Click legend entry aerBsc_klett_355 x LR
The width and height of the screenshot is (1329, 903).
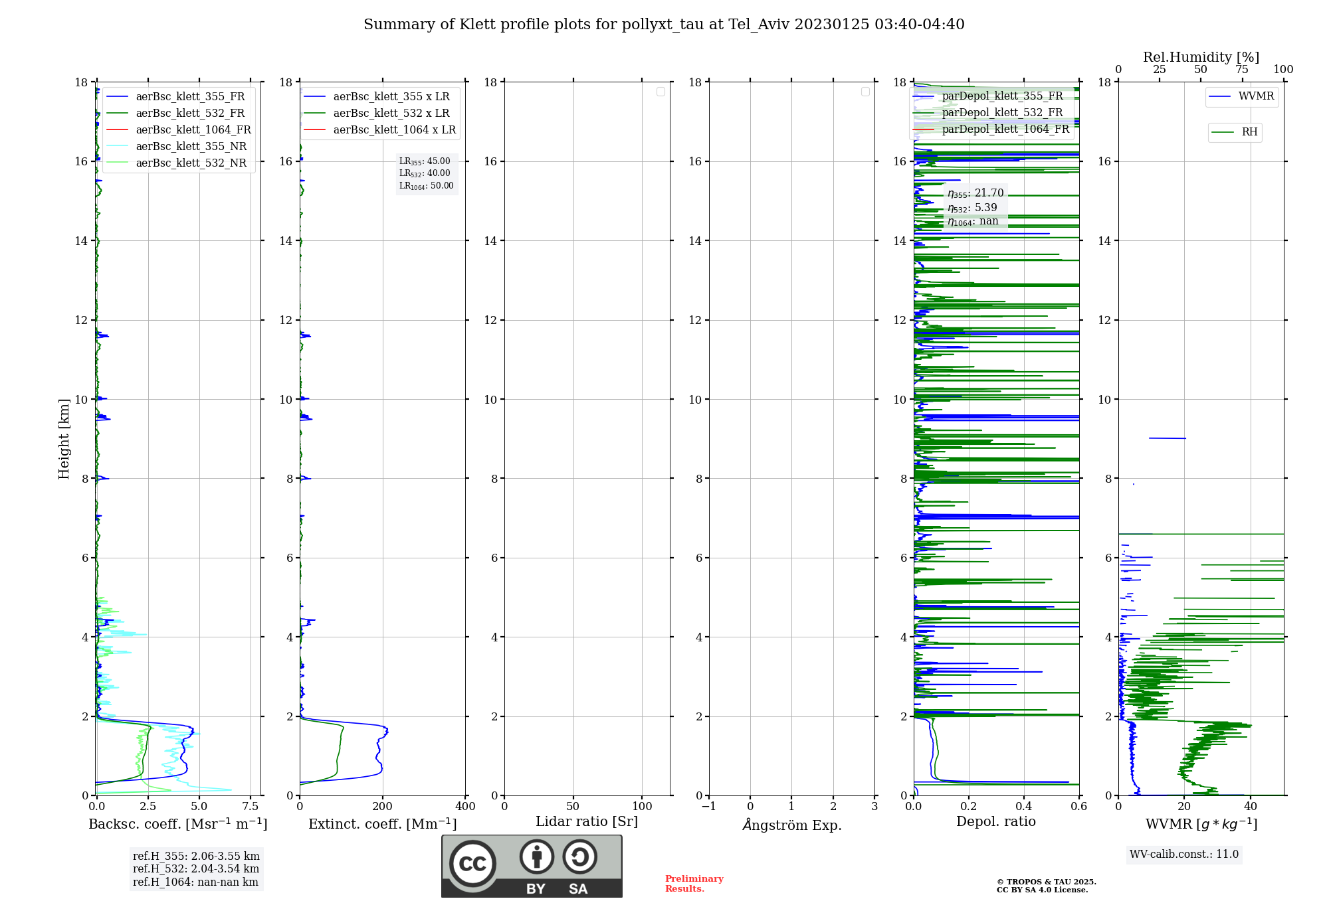pos(377,96)
